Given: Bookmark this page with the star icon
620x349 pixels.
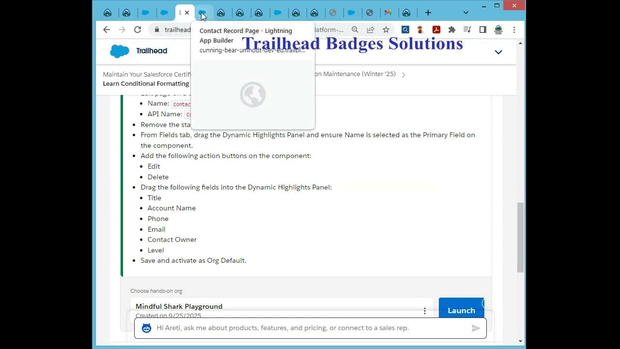Looking at the screenshot, I should pyautogui.click(x=386, y=30).
